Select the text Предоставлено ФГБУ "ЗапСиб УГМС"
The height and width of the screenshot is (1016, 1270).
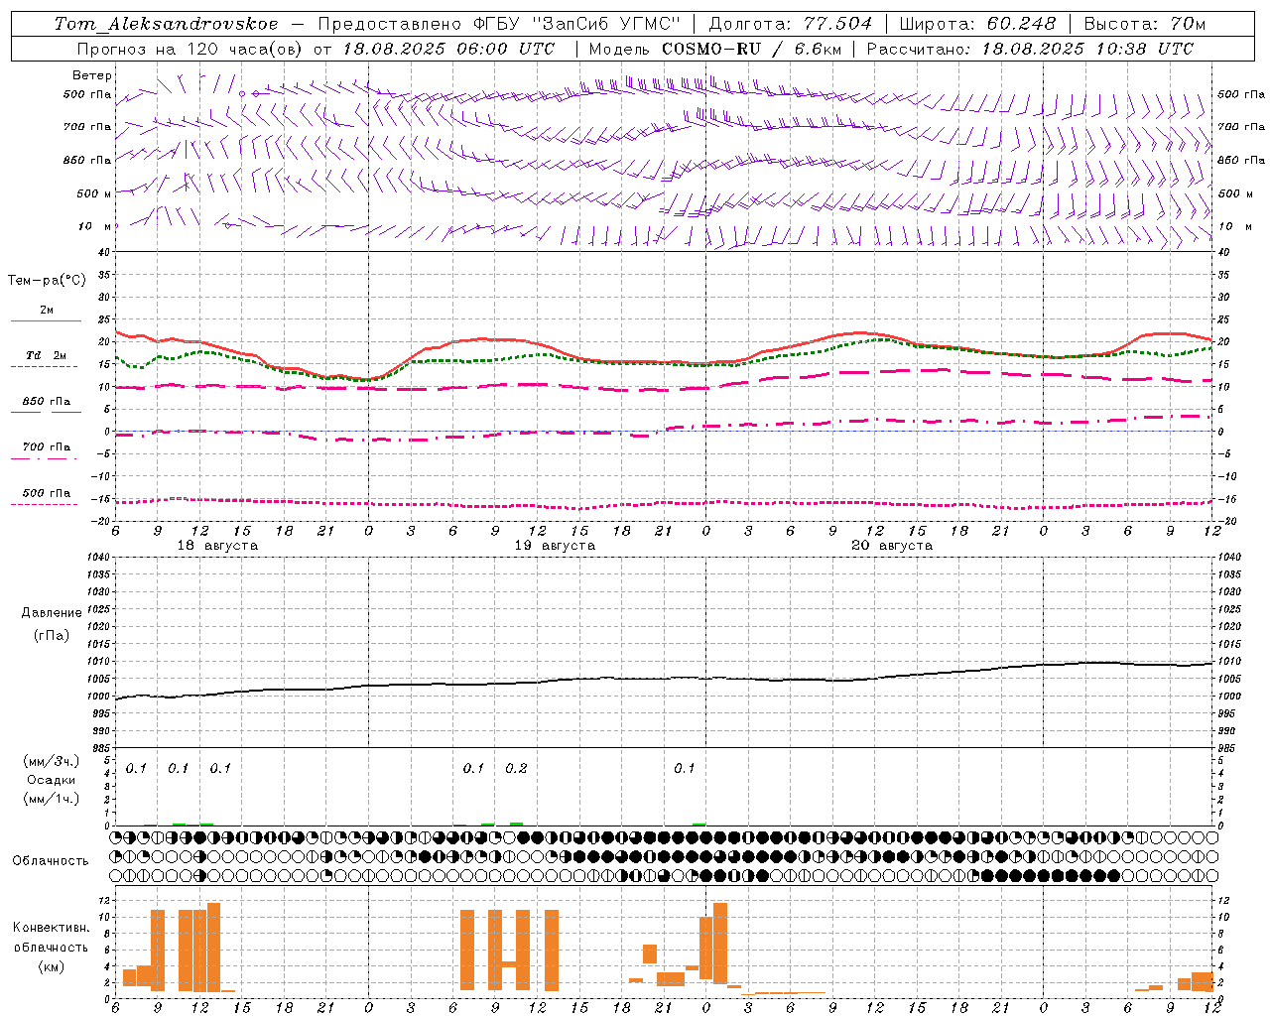500,24
